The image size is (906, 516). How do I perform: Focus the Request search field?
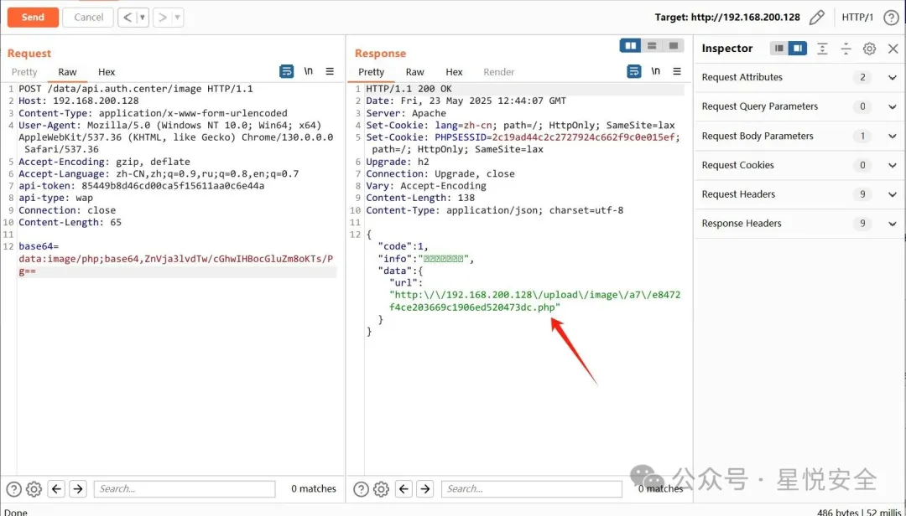(185, 489)
